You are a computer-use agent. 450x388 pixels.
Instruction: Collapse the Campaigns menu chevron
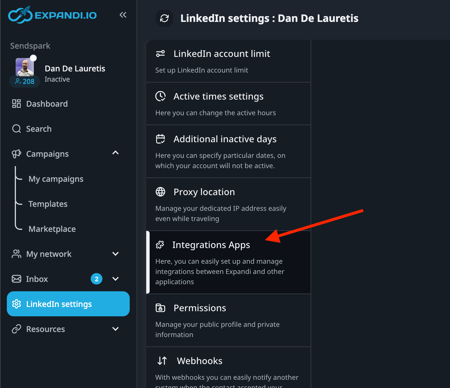[x=115, y=153]
